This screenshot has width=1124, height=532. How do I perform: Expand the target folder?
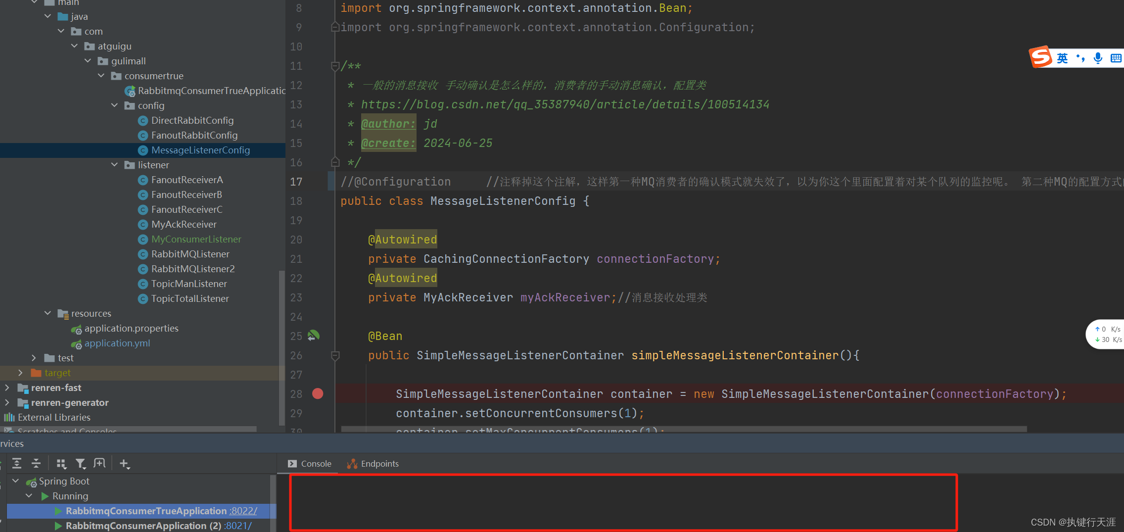(20, 373)
